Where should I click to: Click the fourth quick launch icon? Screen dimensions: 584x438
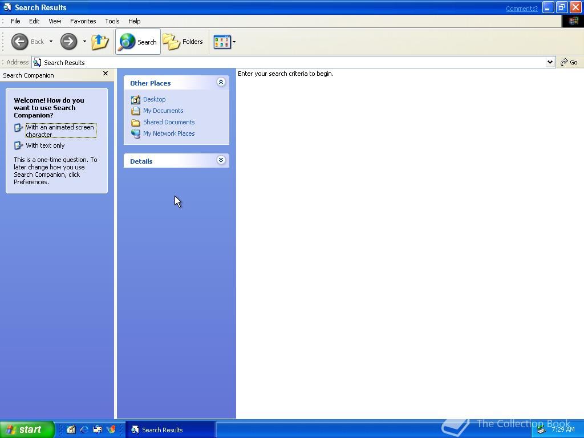pos(111,430)
